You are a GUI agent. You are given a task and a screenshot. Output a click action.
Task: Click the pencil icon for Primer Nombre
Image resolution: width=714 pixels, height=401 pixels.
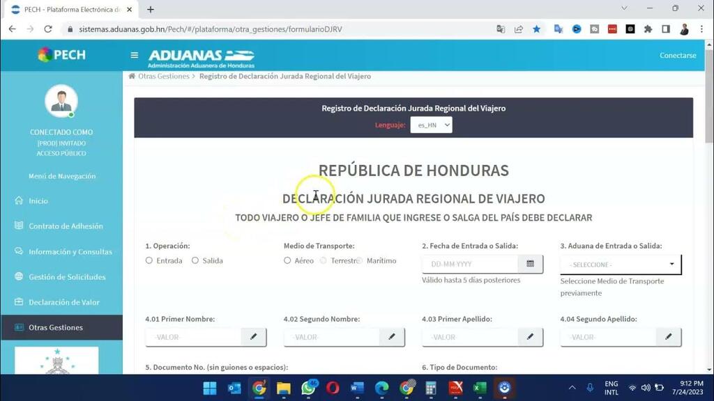pos(253,337)
